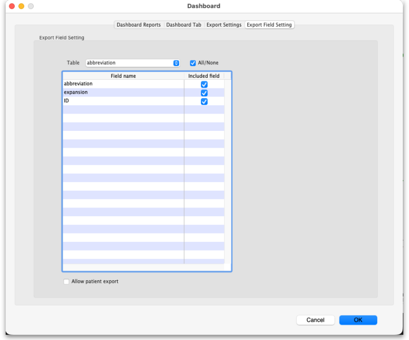Screen dimensions: 409x340
Task: Select the Export Field Setting tab
Action: point(269,25)
